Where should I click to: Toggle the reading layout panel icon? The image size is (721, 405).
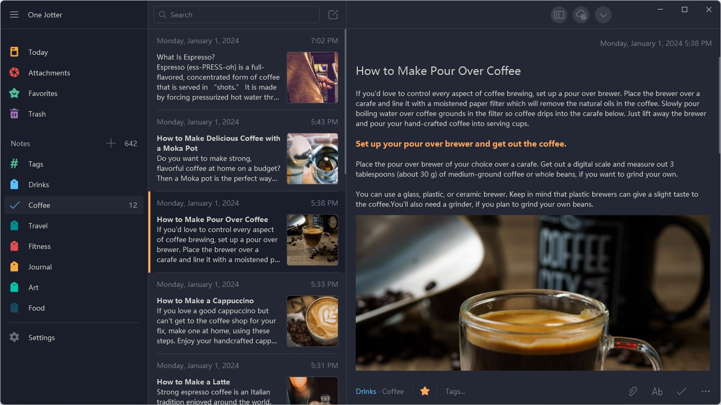click(x=559, y=15)
